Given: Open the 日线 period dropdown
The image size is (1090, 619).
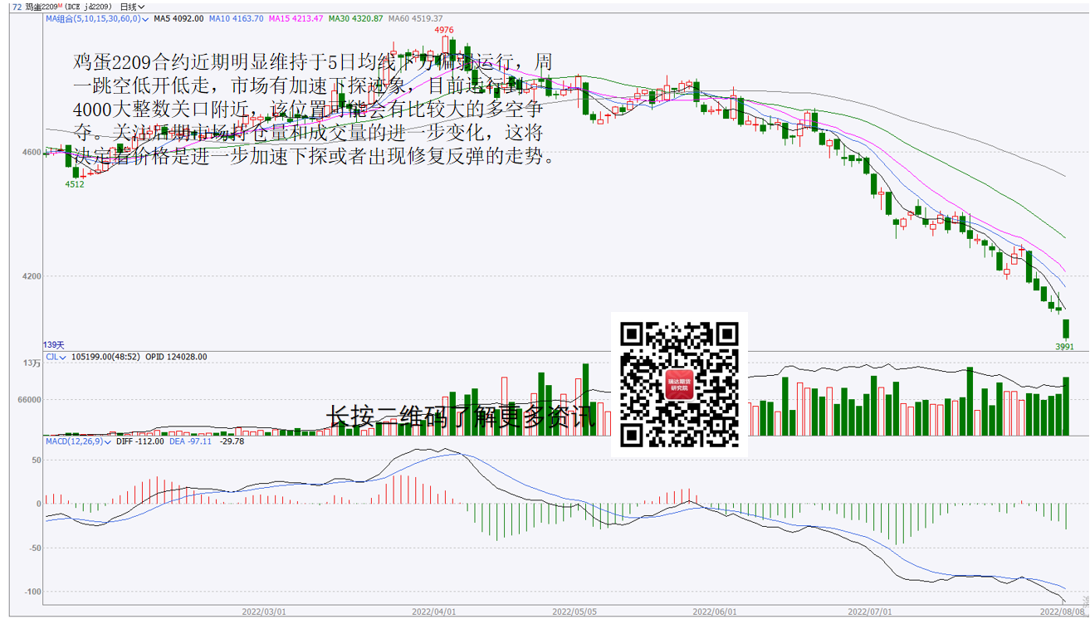Looking at the screenshot, I should point(132,7).
